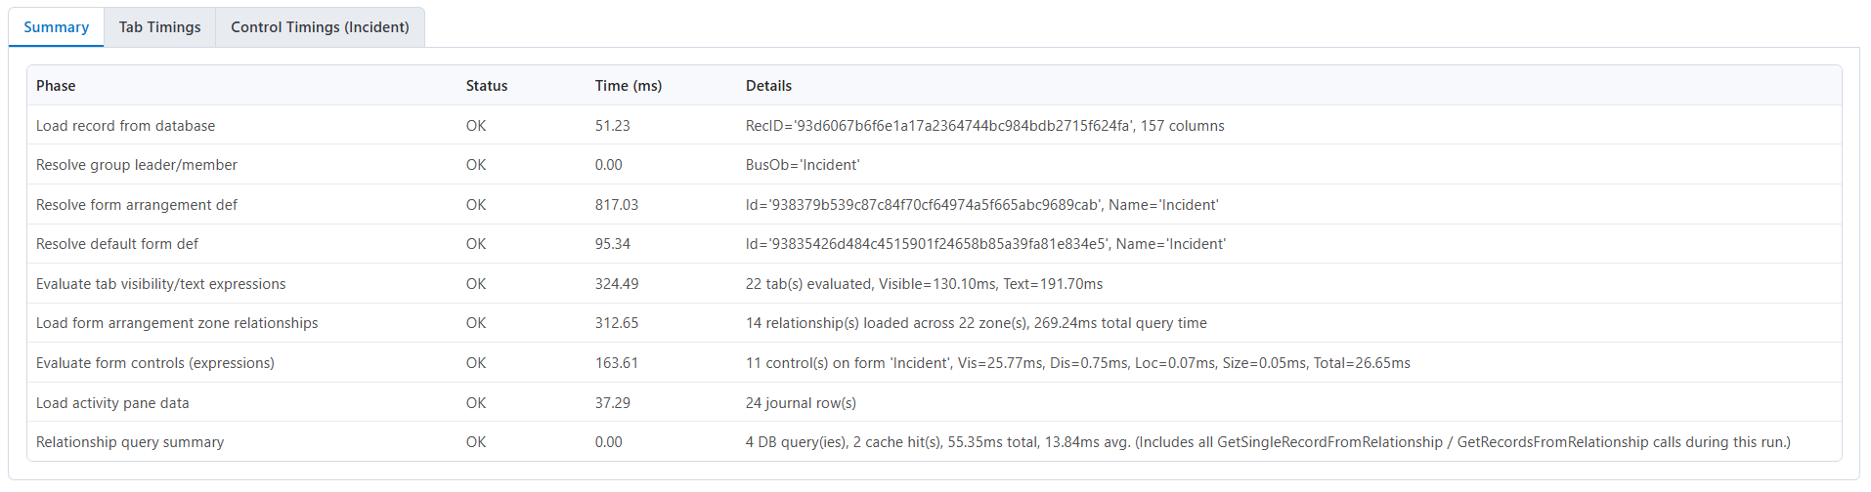1871x492 pixels.
Task: Select 'Resolve group leader/member' phase
Action: tap(137, 165)
